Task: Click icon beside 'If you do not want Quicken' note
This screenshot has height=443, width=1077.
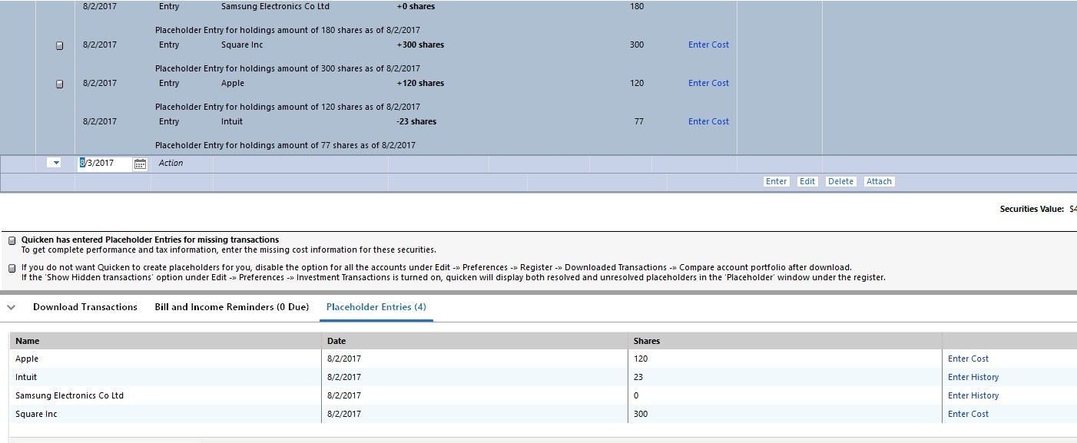Action: click(x=12, y=268)
